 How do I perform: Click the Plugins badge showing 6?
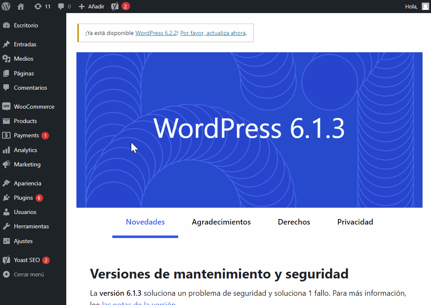pyautogui.click(x=39, y=198)
